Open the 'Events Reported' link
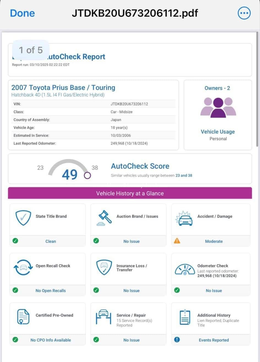This screenshot has width=260, height=362. [x=214, y=340]
